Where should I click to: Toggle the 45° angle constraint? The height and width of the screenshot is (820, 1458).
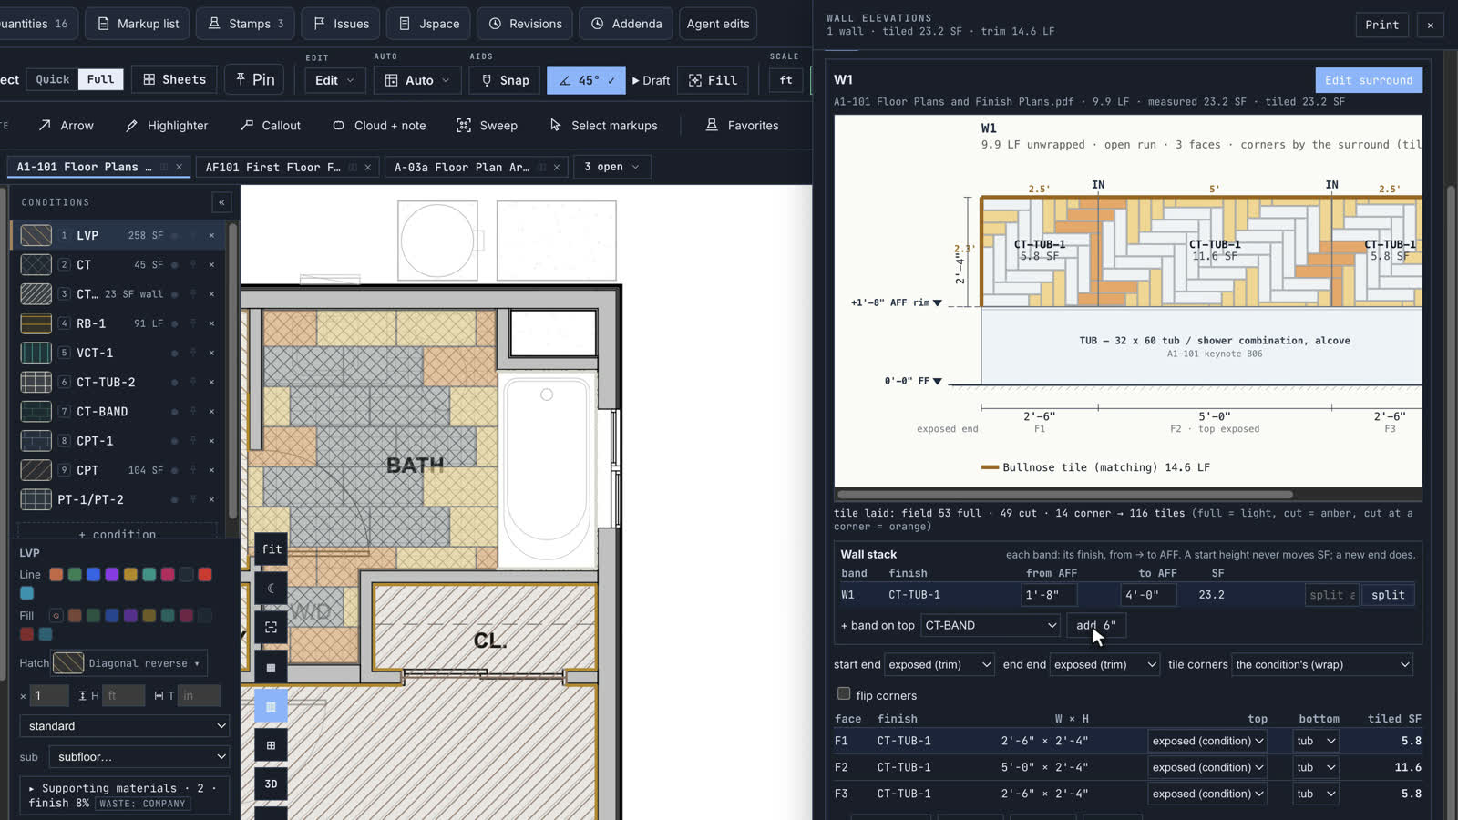point(586,80)
